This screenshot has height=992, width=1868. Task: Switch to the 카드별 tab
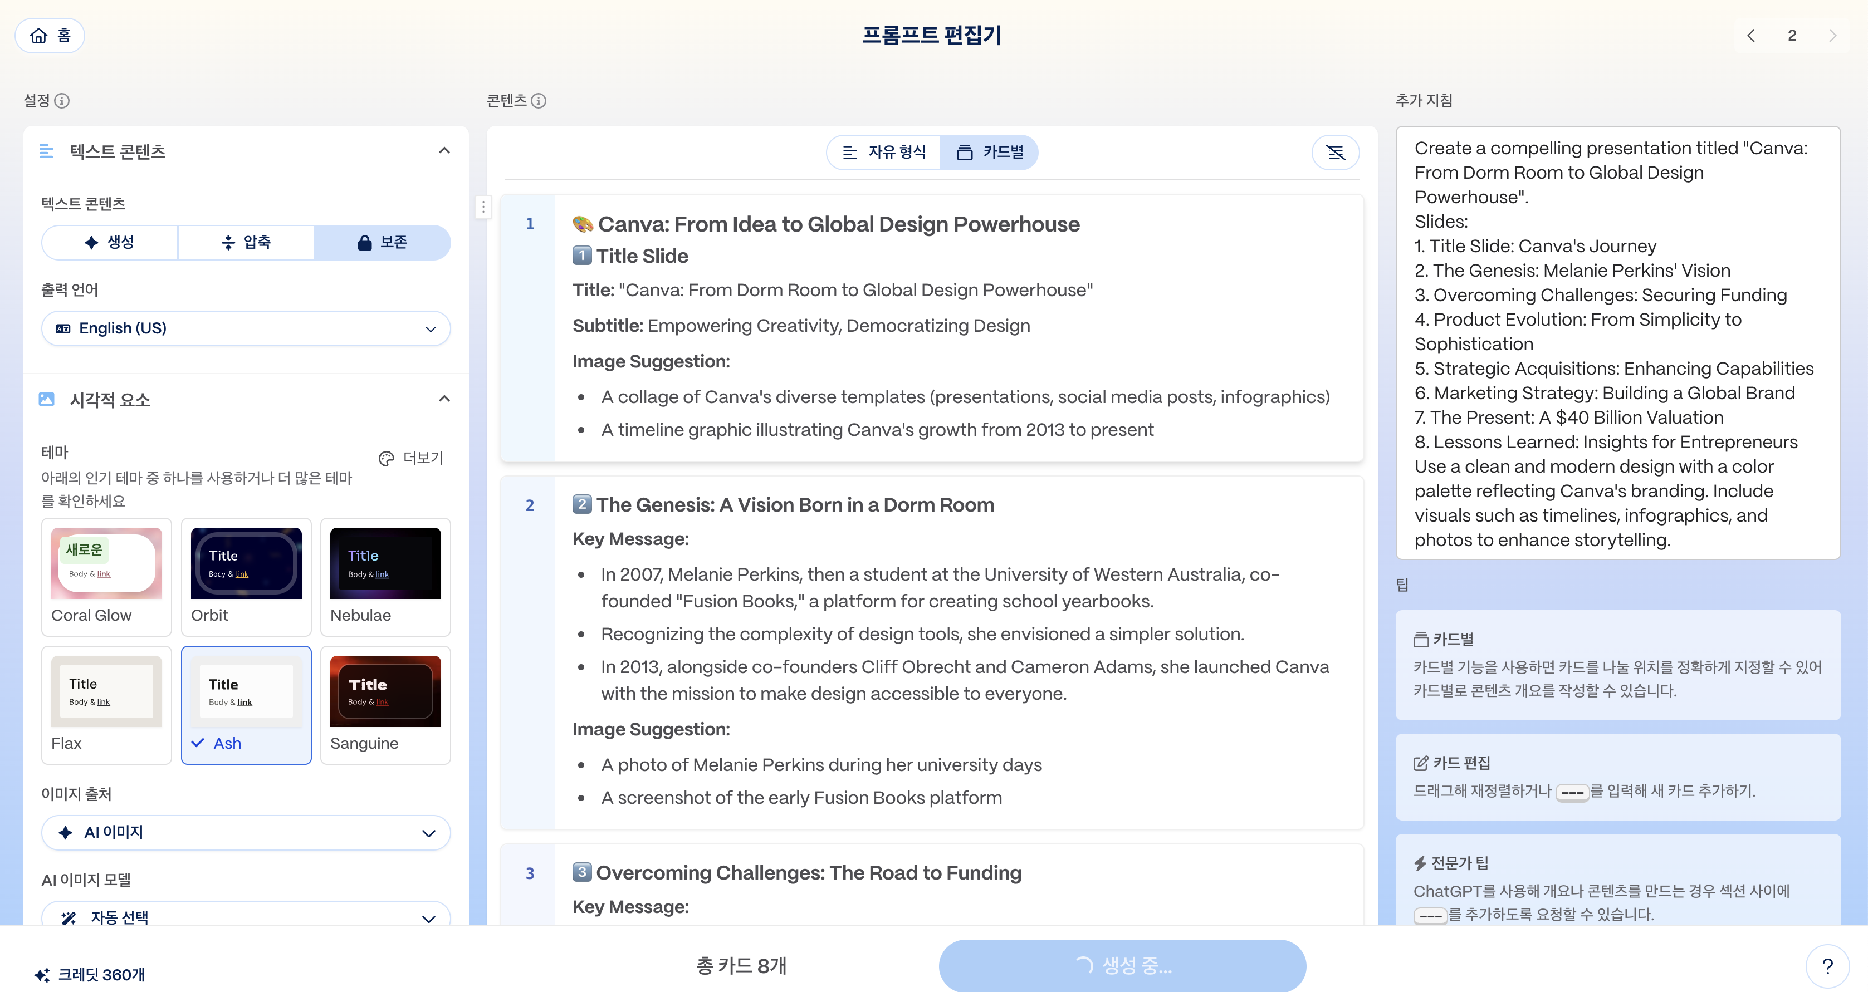[x=989, y=152]
